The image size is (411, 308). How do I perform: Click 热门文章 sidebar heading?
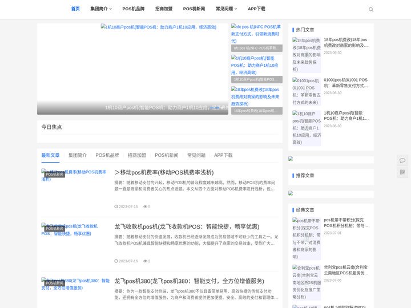tap(305, 30)
